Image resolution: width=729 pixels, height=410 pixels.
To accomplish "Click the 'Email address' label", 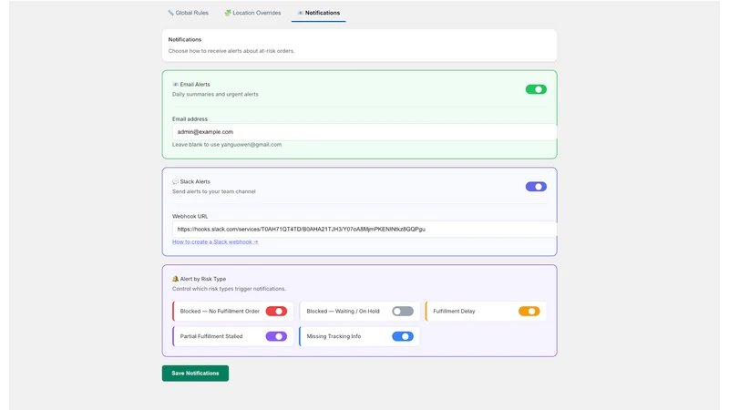I will coord(190,119).
